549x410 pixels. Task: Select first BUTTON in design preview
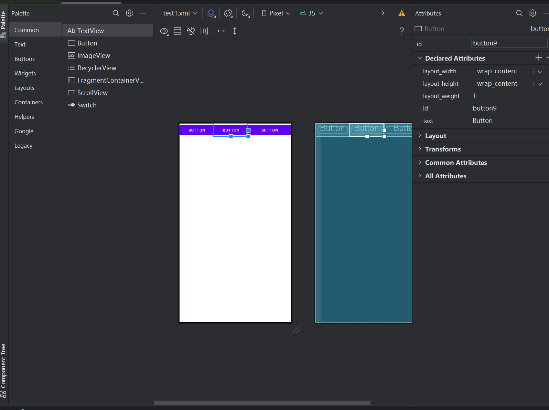196,130
